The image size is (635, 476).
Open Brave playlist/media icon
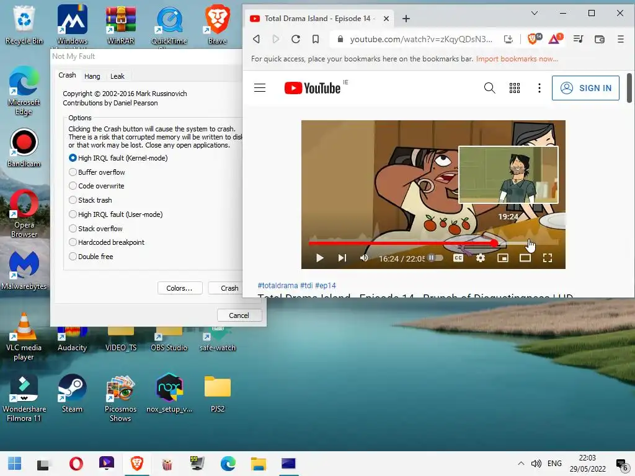point(579,39)
